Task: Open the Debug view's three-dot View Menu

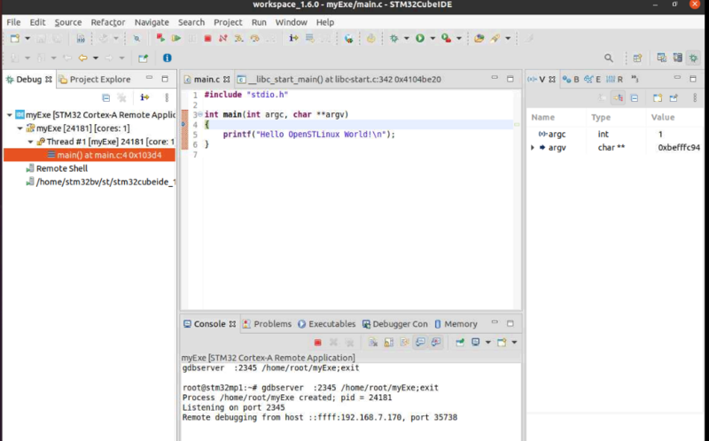Action: click(x=167, y=97)
